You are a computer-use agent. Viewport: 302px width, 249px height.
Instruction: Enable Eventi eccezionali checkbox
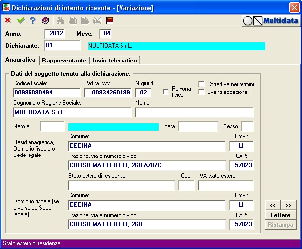point(201,92)
